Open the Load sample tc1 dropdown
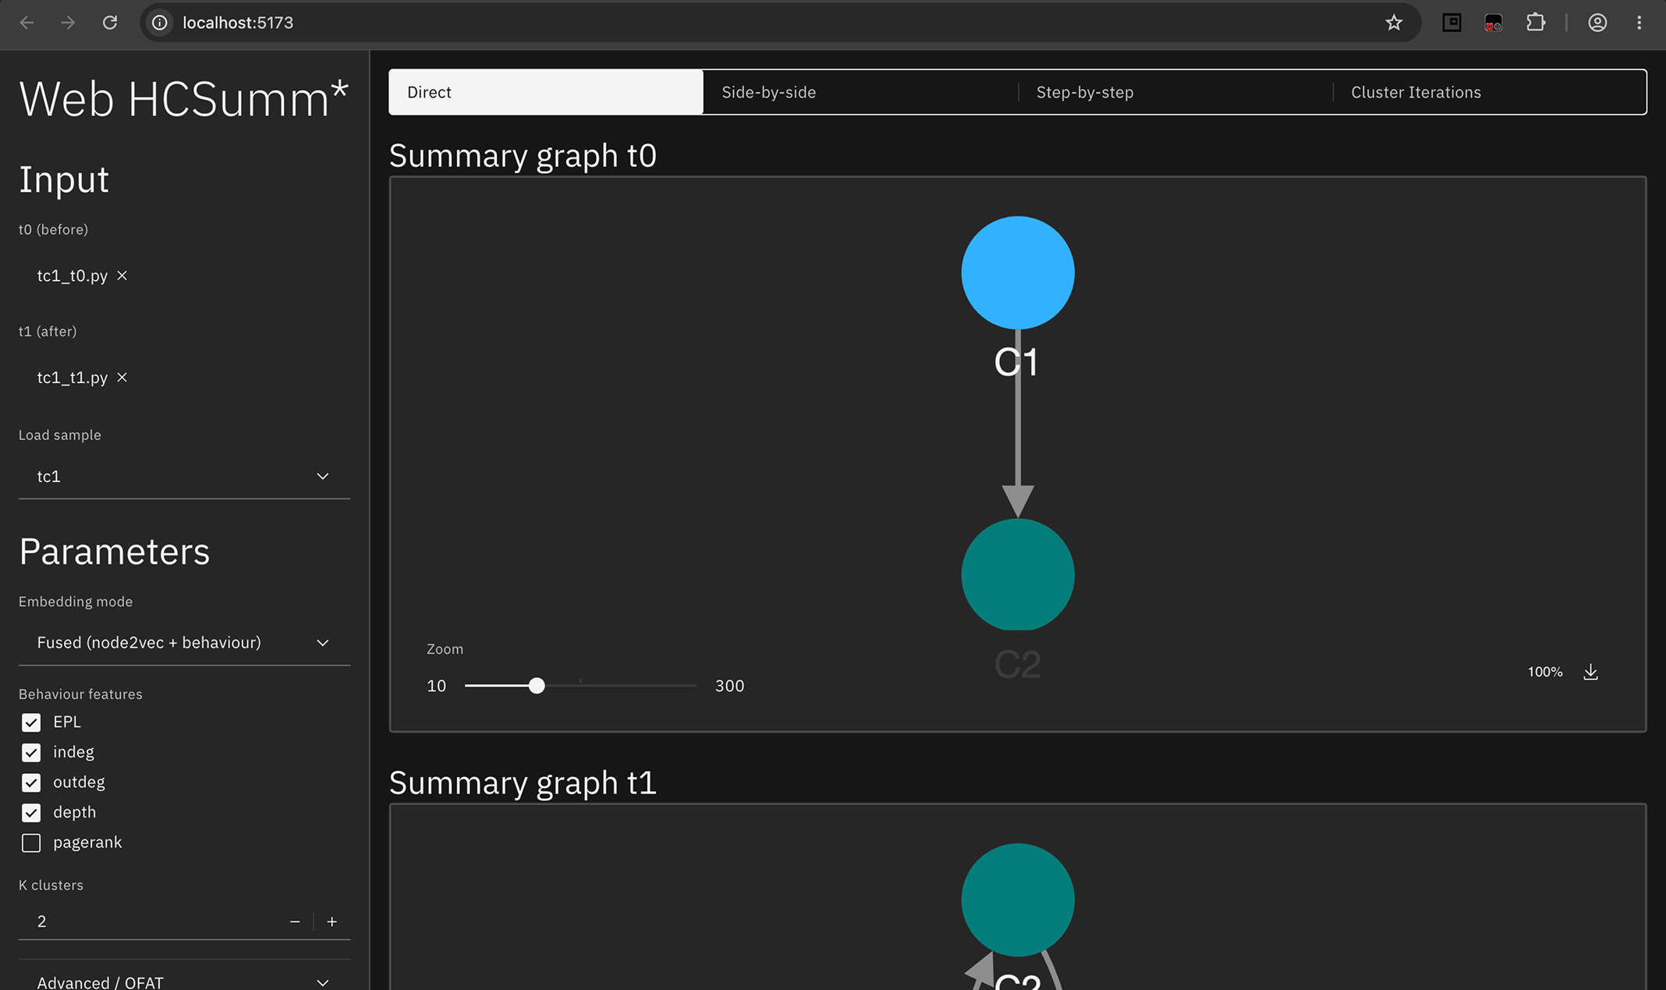1666x990 pixels. pos(184,476)
